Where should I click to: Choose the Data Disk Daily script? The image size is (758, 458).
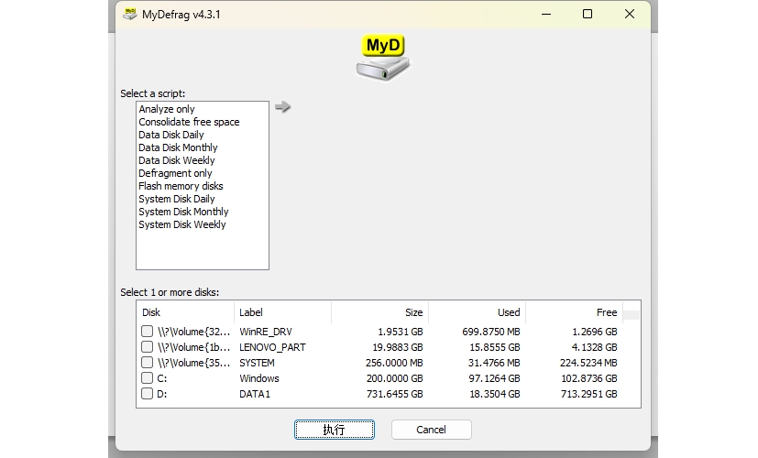(171, 135)
